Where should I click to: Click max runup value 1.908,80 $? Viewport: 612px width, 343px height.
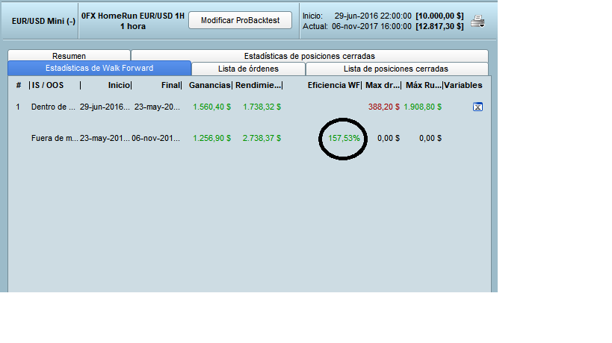(x=423, y=107)
